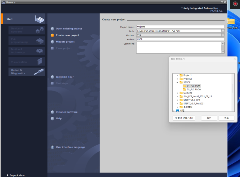Open Visualization portal
Screen dimensions: 240x177
pos(27,61)
